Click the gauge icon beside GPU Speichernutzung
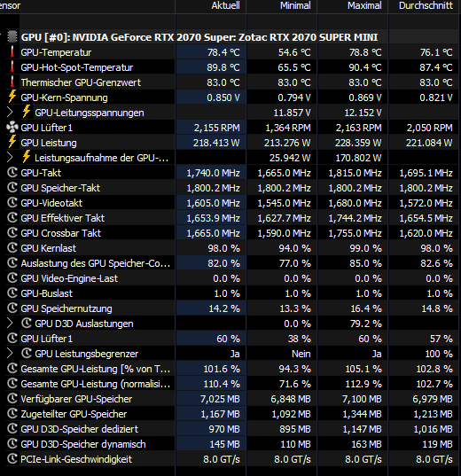This screenshot has height=476, width=461. [12, 308]
